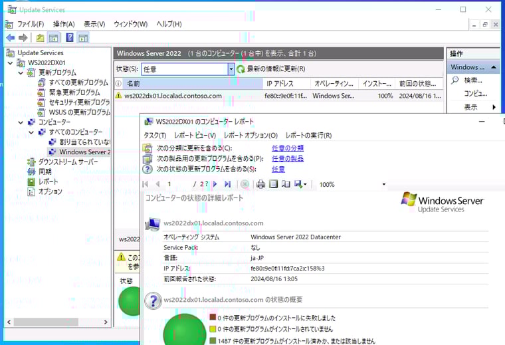Open the export save icon dropdown
Screen dimensions: 505x345
click(300, 184)
